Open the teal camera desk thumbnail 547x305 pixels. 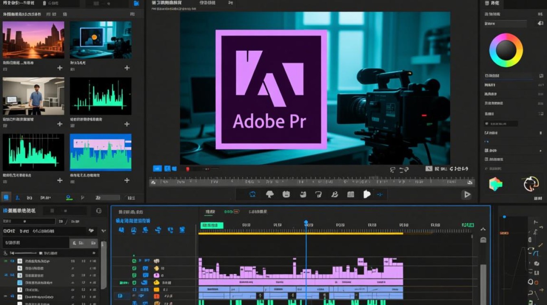point(101,40)
